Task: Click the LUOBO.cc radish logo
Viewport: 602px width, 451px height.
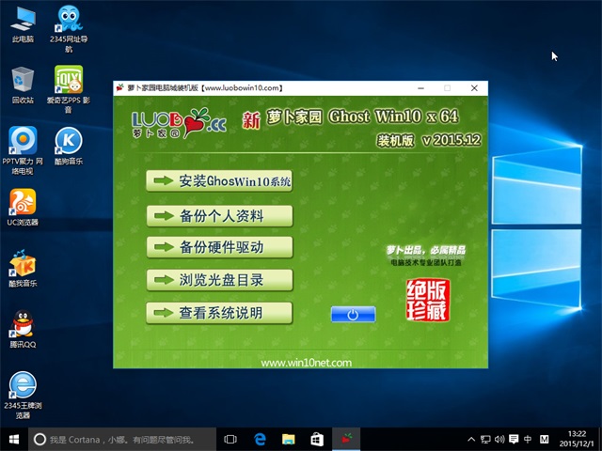Action: coord(179,123)
